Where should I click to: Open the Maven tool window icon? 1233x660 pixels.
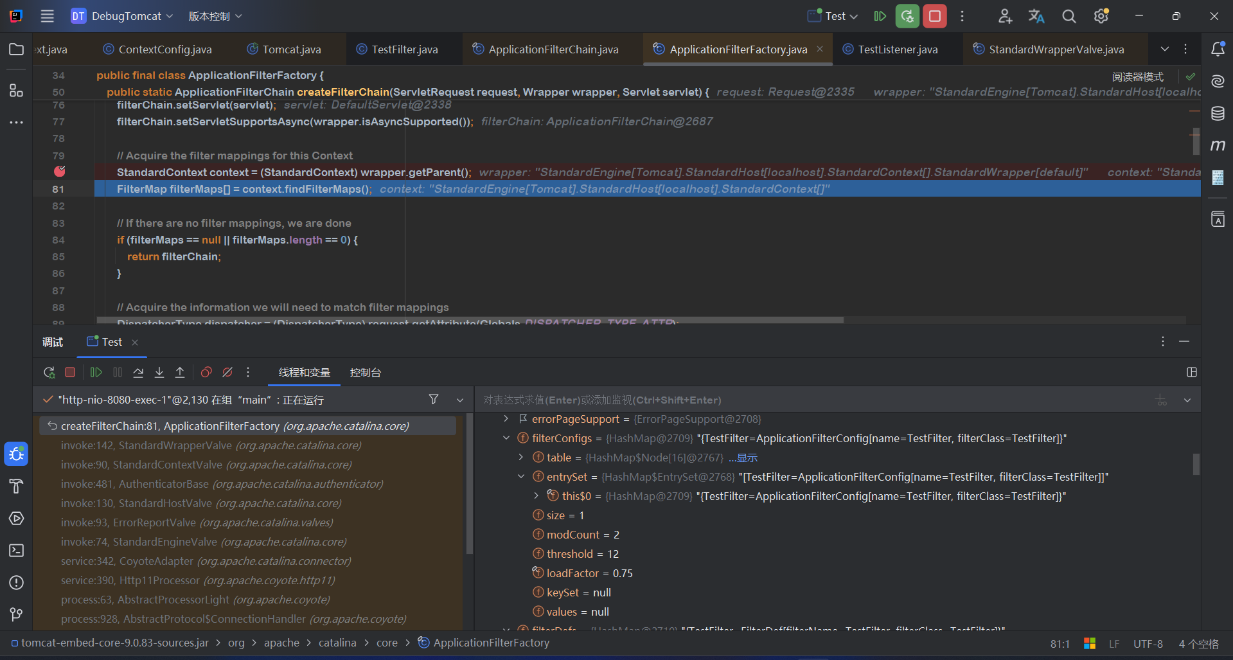click(x=1218, y=145)
